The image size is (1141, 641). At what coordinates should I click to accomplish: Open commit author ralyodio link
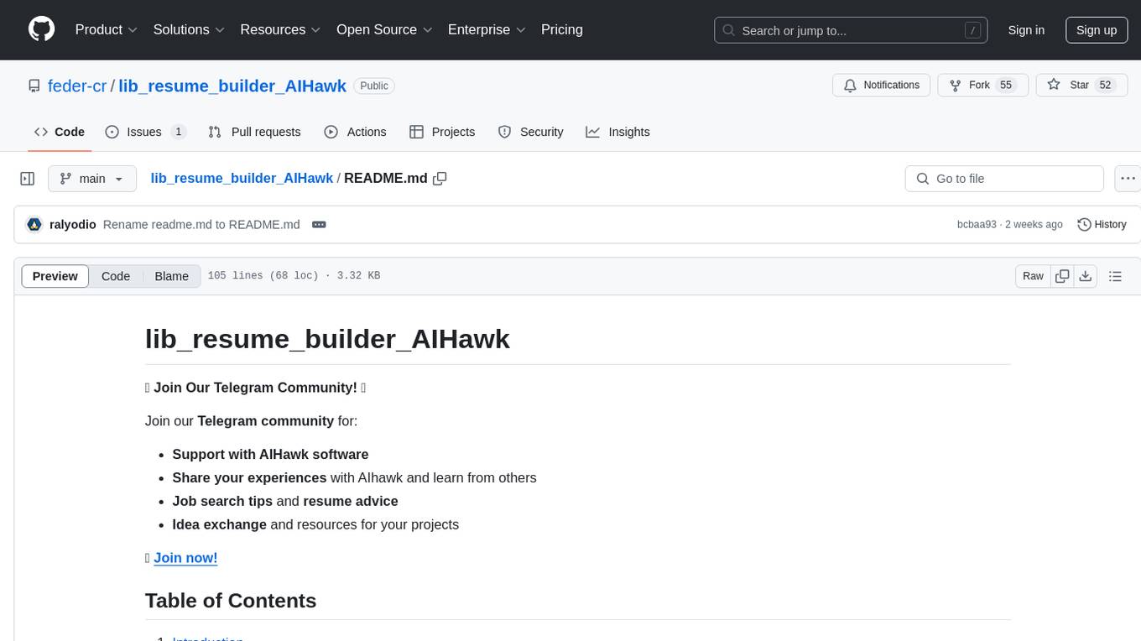73,225
